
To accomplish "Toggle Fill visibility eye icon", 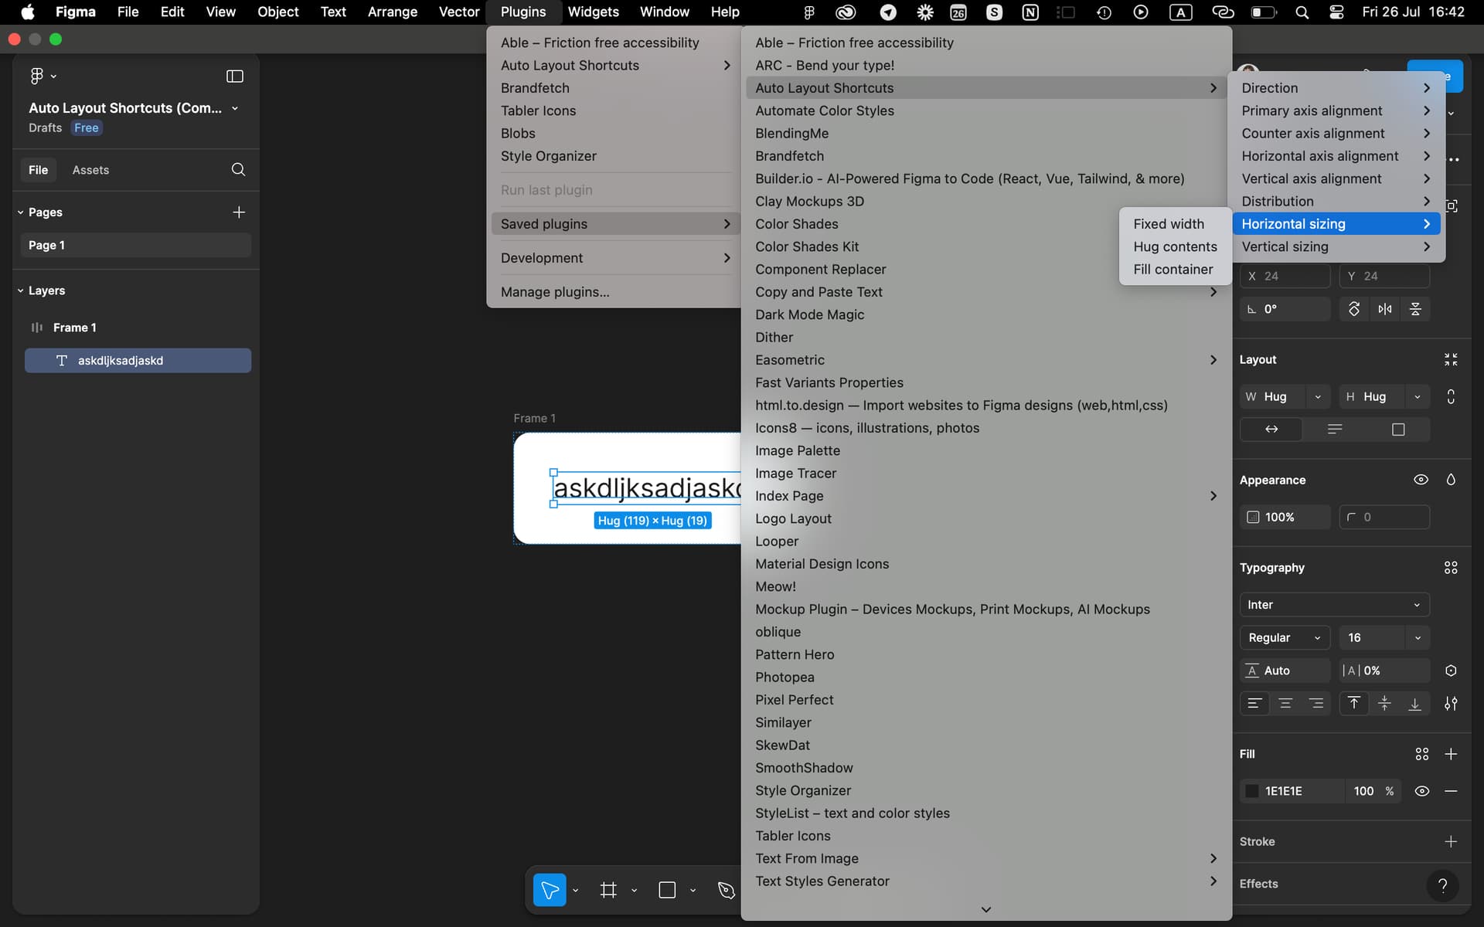I will click(1421, 791).
